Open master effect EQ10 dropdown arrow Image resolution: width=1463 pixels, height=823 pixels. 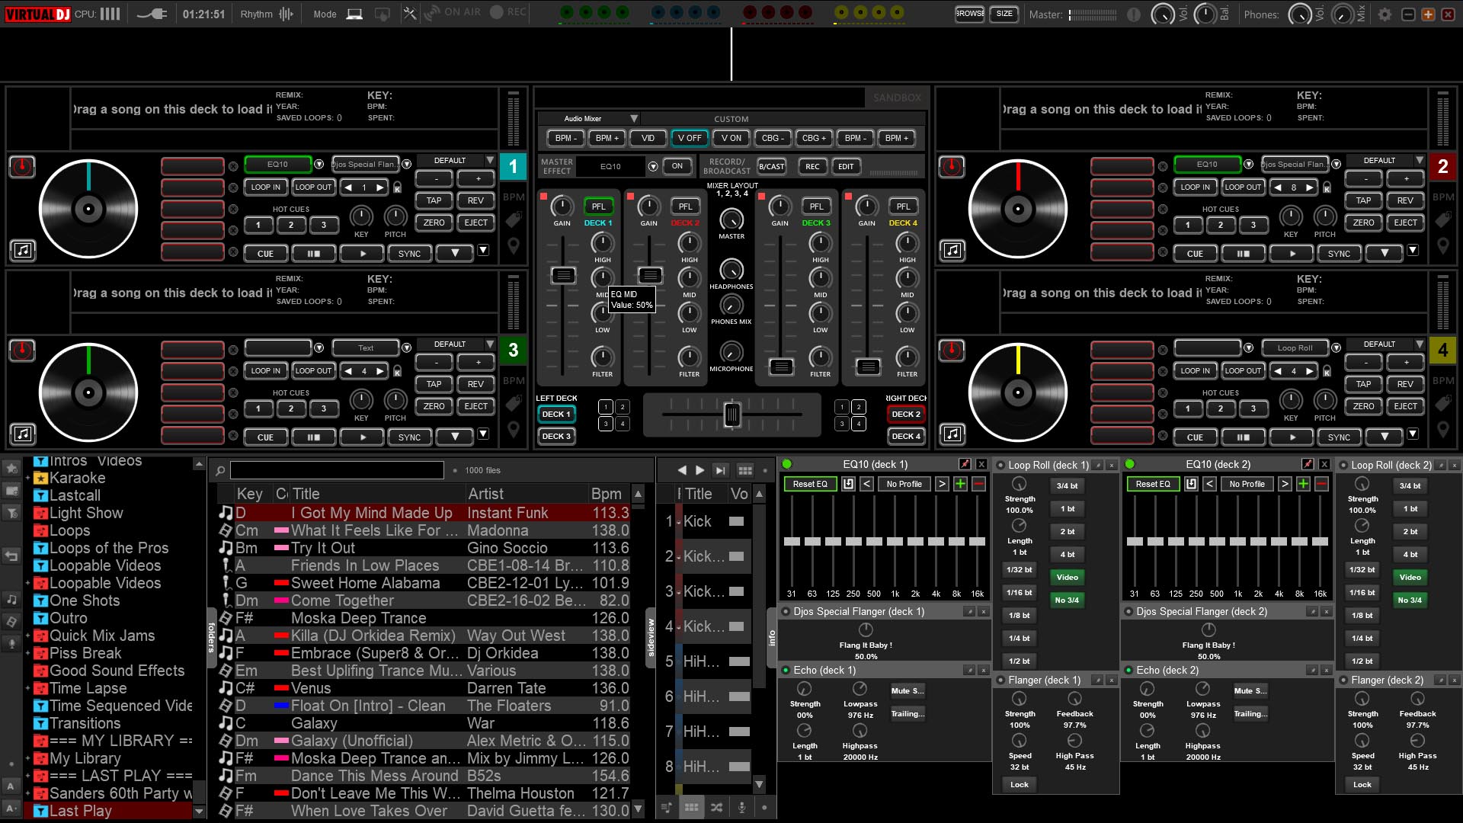pyautogui.click(x=653, y=166)
